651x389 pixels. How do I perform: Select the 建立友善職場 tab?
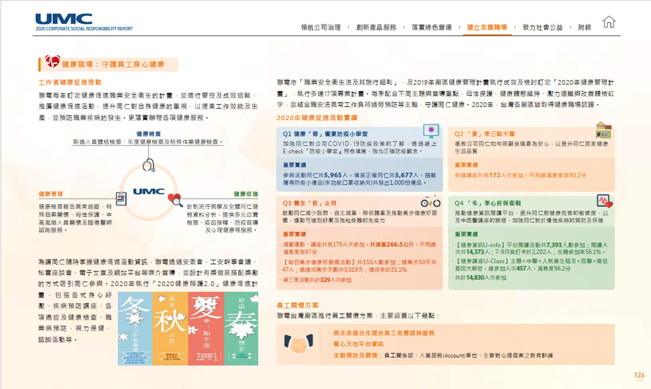487,27
